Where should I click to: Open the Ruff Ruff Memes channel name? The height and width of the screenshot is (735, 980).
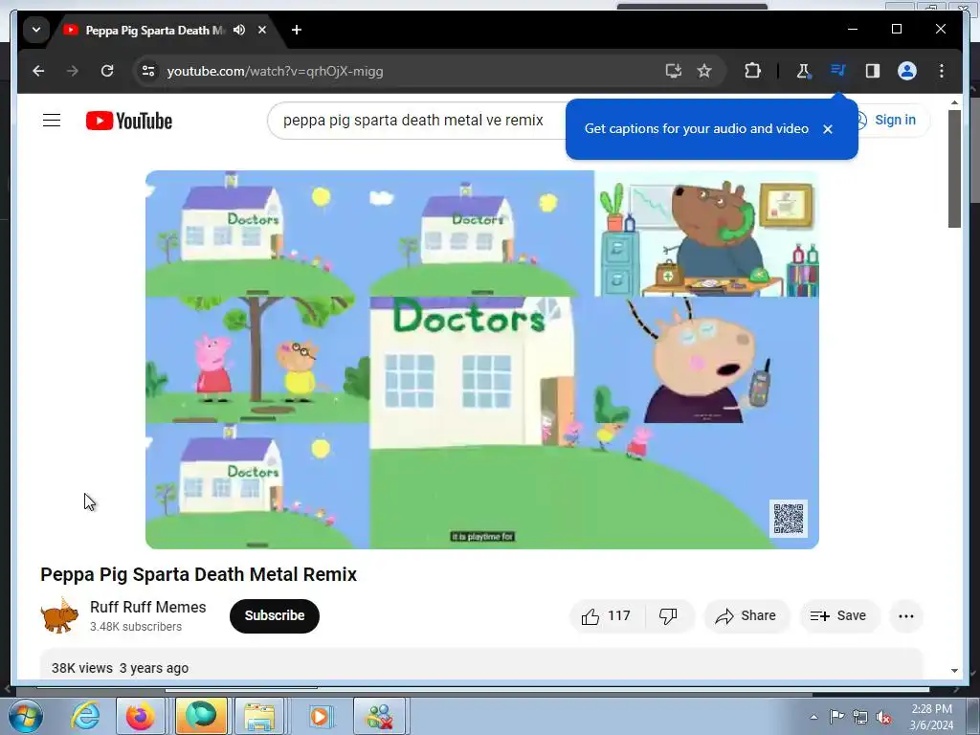click(x=148, y=607)
